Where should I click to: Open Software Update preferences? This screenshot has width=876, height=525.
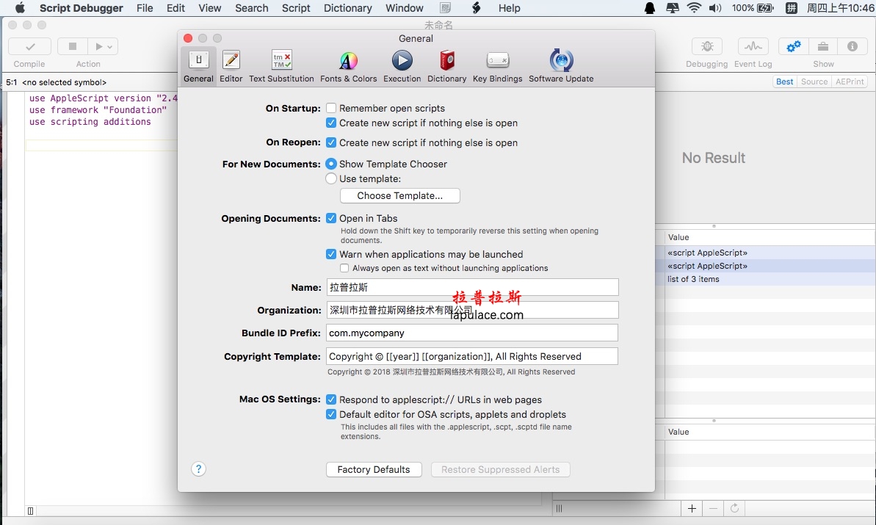561,67
